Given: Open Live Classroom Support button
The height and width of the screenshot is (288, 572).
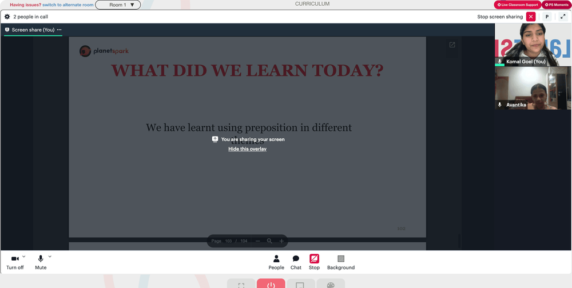Looking at the screenshot, I should coord(517,5).
